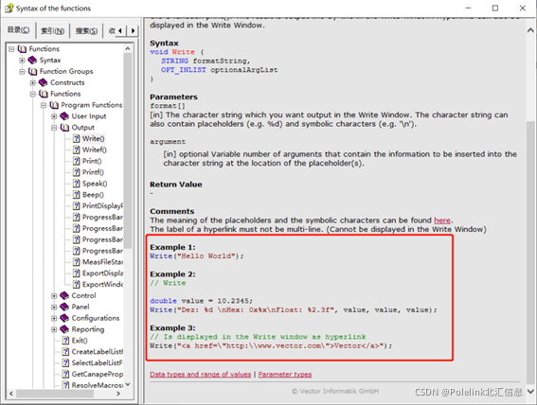537x405 pixels.
Task: Click the Constructs purple book icon
Action: (44, 82)
